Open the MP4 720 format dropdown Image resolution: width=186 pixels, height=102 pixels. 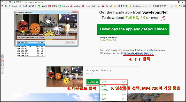(114, 82)
